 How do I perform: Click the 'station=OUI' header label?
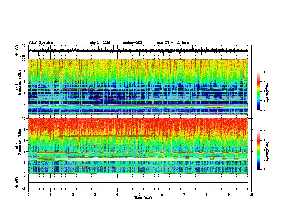pos(132,43)
